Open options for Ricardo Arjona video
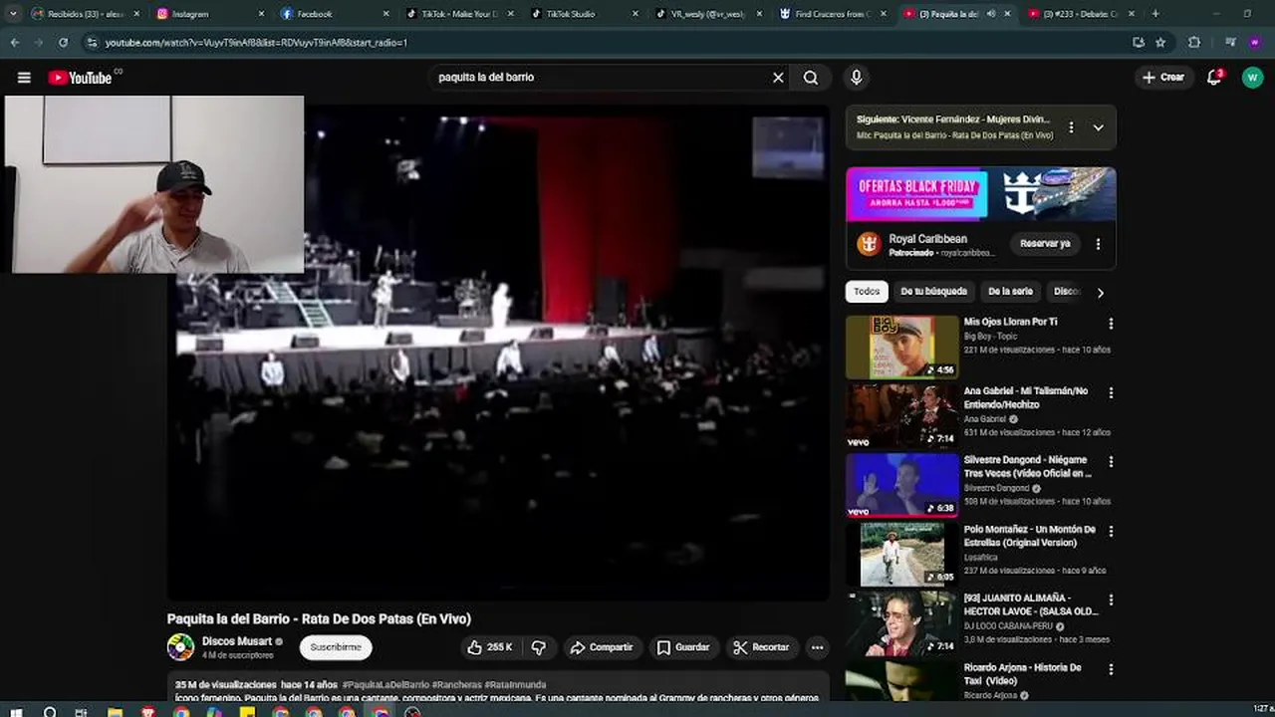1275x717 pixels. click(1111, 669)
